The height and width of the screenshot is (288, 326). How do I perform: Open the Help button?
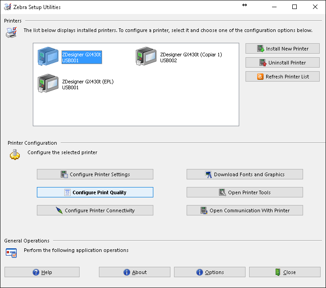(42, 272)
